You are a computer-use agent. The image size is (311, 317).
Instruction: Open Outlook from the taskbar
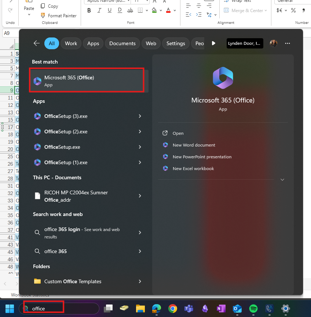click(x=237, y=309)
